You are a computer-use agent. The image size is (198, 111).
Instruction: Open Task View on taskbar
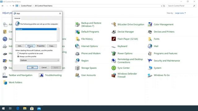point(10,108)
